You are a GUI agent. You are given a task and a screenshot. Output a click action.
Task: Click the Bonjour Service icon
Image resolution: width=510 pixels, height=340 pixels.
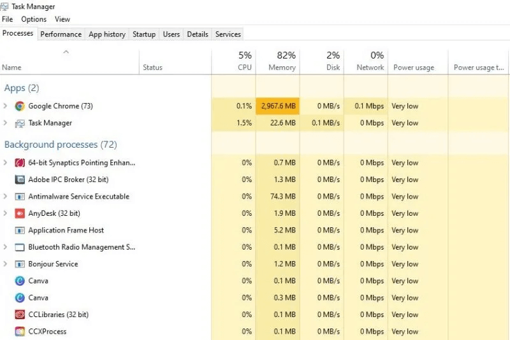[20, 264]
